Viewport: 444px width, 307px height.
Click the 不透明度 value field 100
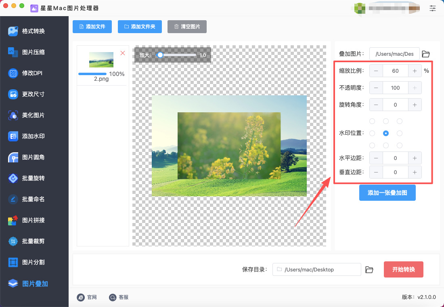pyautogui.click(x=395, y=88)
